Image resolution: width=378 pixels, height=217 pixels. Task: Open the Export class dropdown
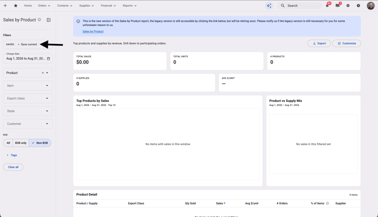tap(28, 98)
